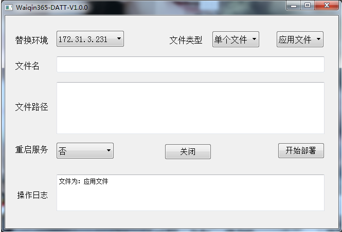Viewport: 342px width, 232px height.
Task: Click the arrow on 应用文件 combo box
Action: 319,39
